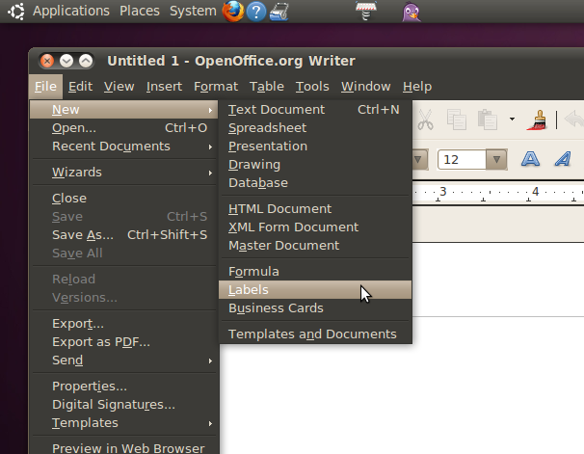Screen dimensions: 584x454
Task: Click the Cut scissors icon
Action: 425,120
